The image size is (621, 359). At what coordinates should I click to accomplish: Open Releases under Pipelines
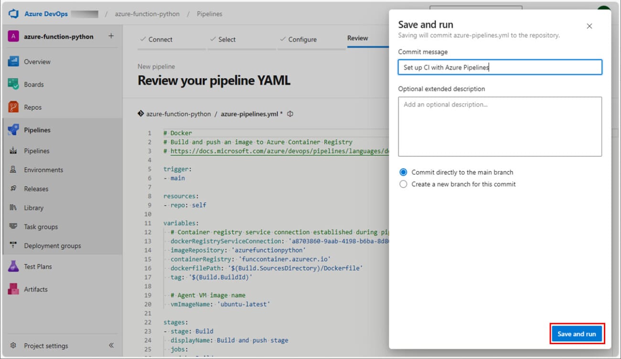(36, 189)
